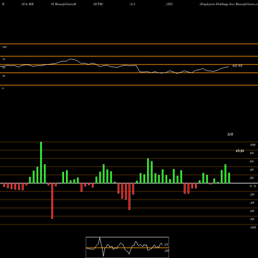Click the MR panel title text
The image size is (258, 258).
point(230,134)
